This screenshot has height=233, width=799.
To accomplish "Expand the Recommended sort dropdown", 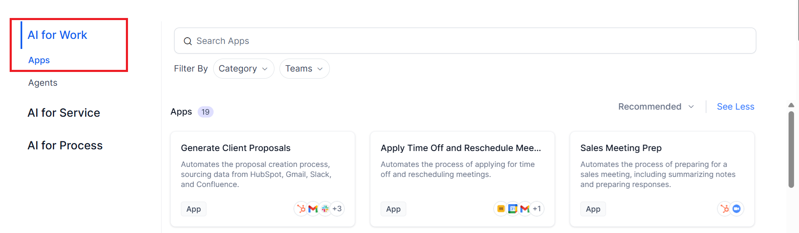I will point(656,107).
